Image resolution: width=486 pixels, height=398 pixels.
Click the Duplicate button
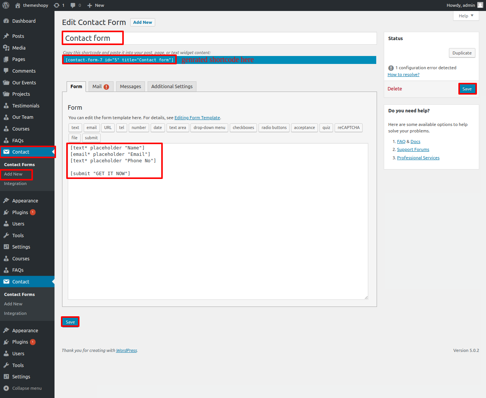pos(462,53)
